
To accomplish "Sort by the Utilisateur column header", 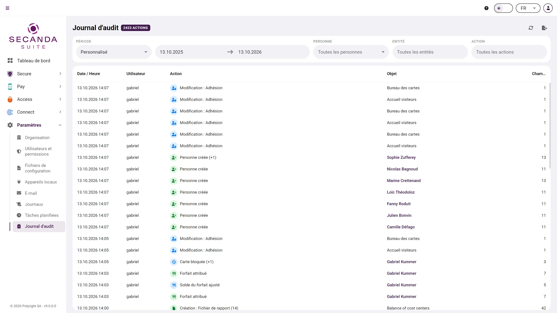I will coord(136,74).
